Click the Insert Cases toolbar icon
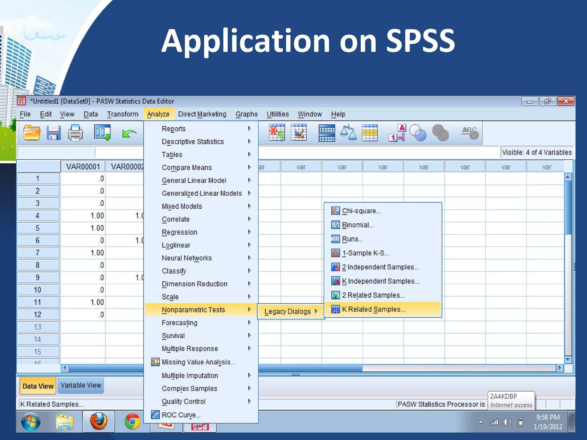 277,133
